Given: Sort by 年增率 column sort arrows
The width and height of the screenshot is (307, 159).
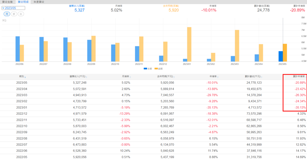Looking at the screenshot, I should pyautogui.click(x=218, y=77).
